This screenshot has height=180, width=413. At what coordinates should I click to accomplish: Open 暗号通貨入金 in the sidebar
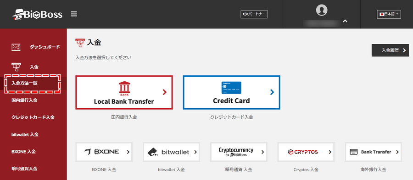[24, 169]
